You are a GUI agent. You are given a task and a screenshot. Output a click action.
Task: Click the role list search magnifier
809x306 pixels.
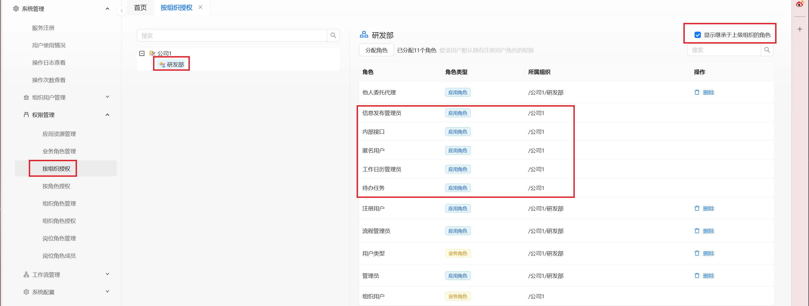[767, 50]
